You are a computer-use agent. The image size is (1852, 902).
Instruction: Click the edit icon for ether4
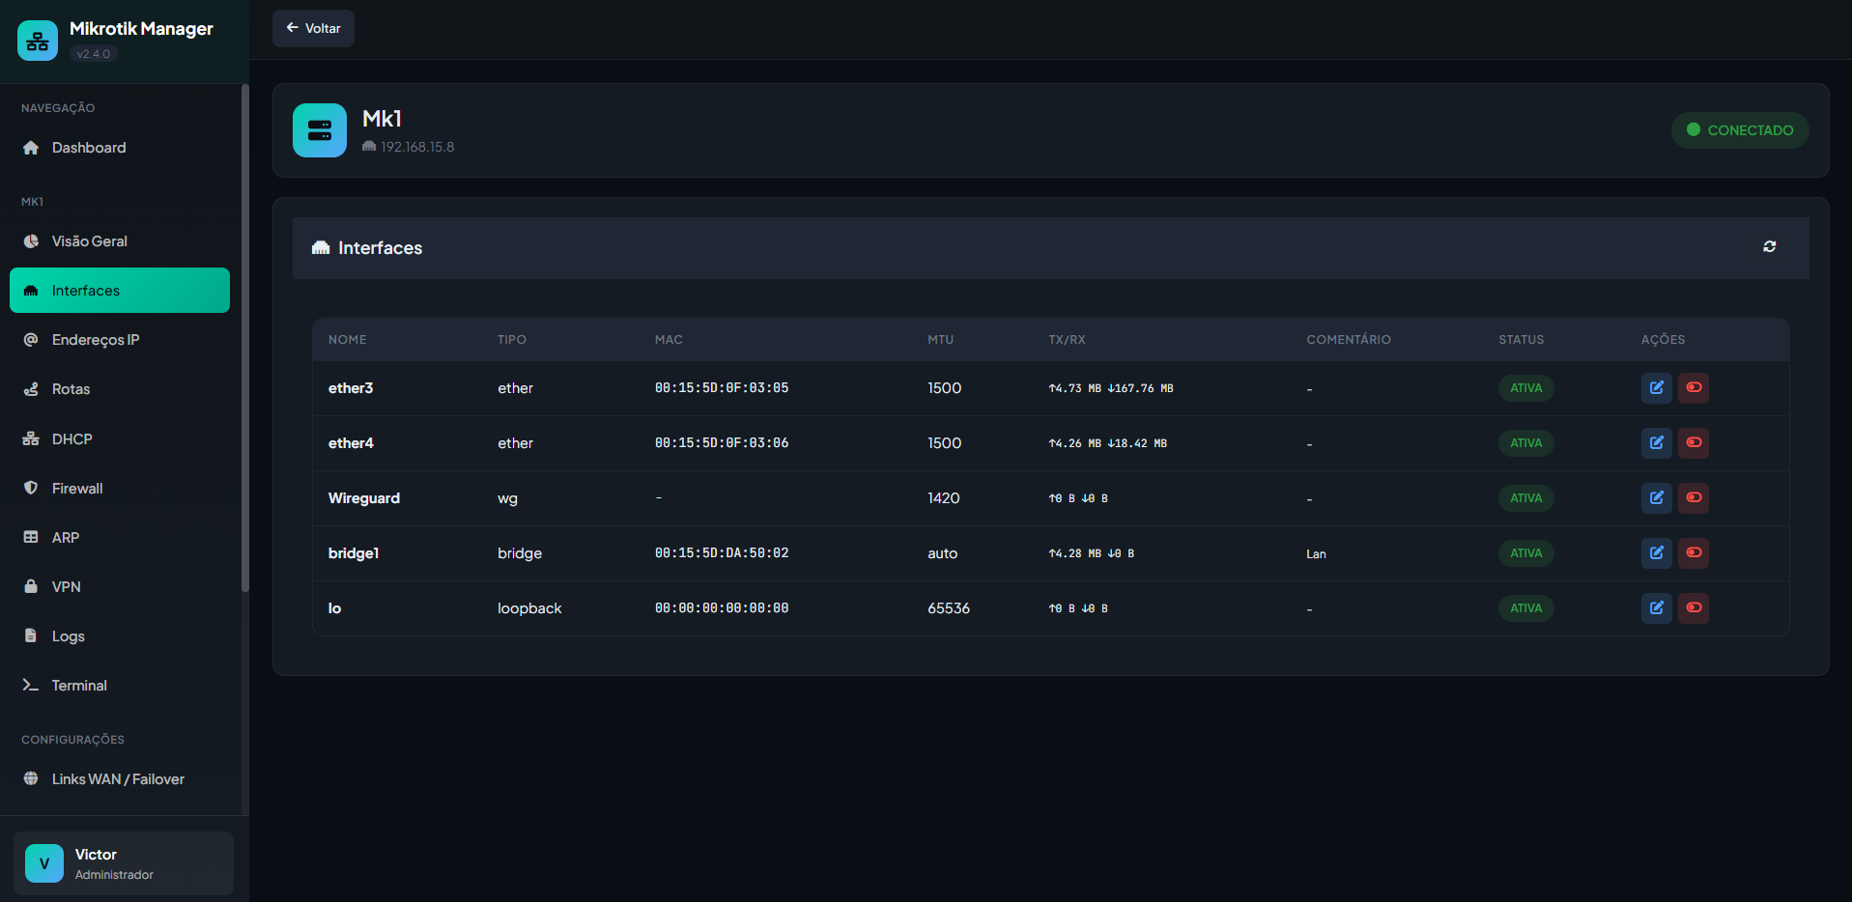[1656, 443]
